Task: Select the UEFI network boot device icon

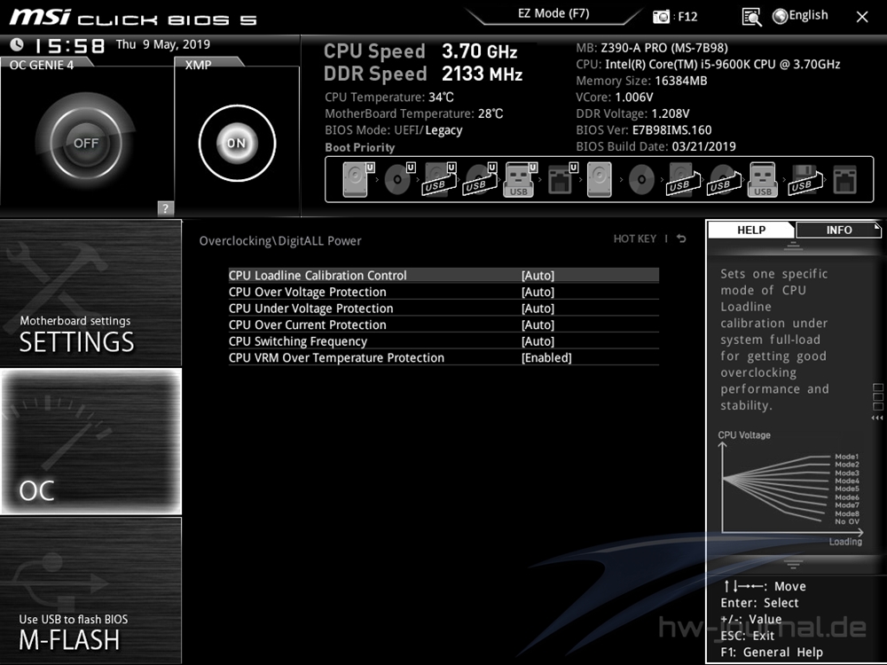Action: click(562, 180)
